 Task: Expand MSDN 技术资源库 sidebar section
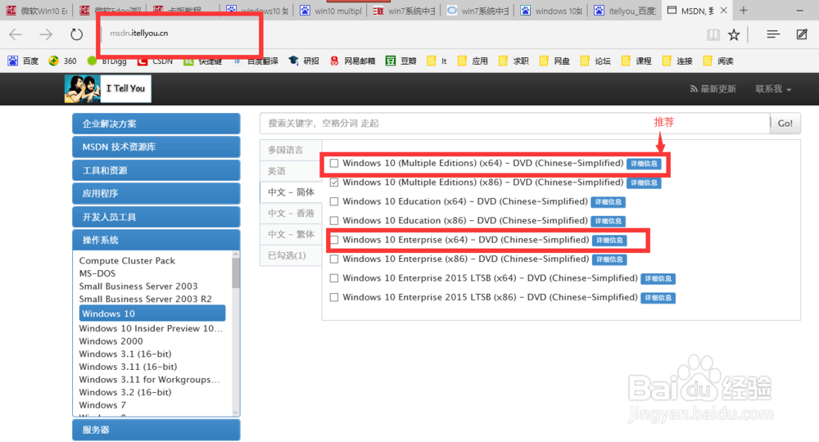[x=156, y=147]
